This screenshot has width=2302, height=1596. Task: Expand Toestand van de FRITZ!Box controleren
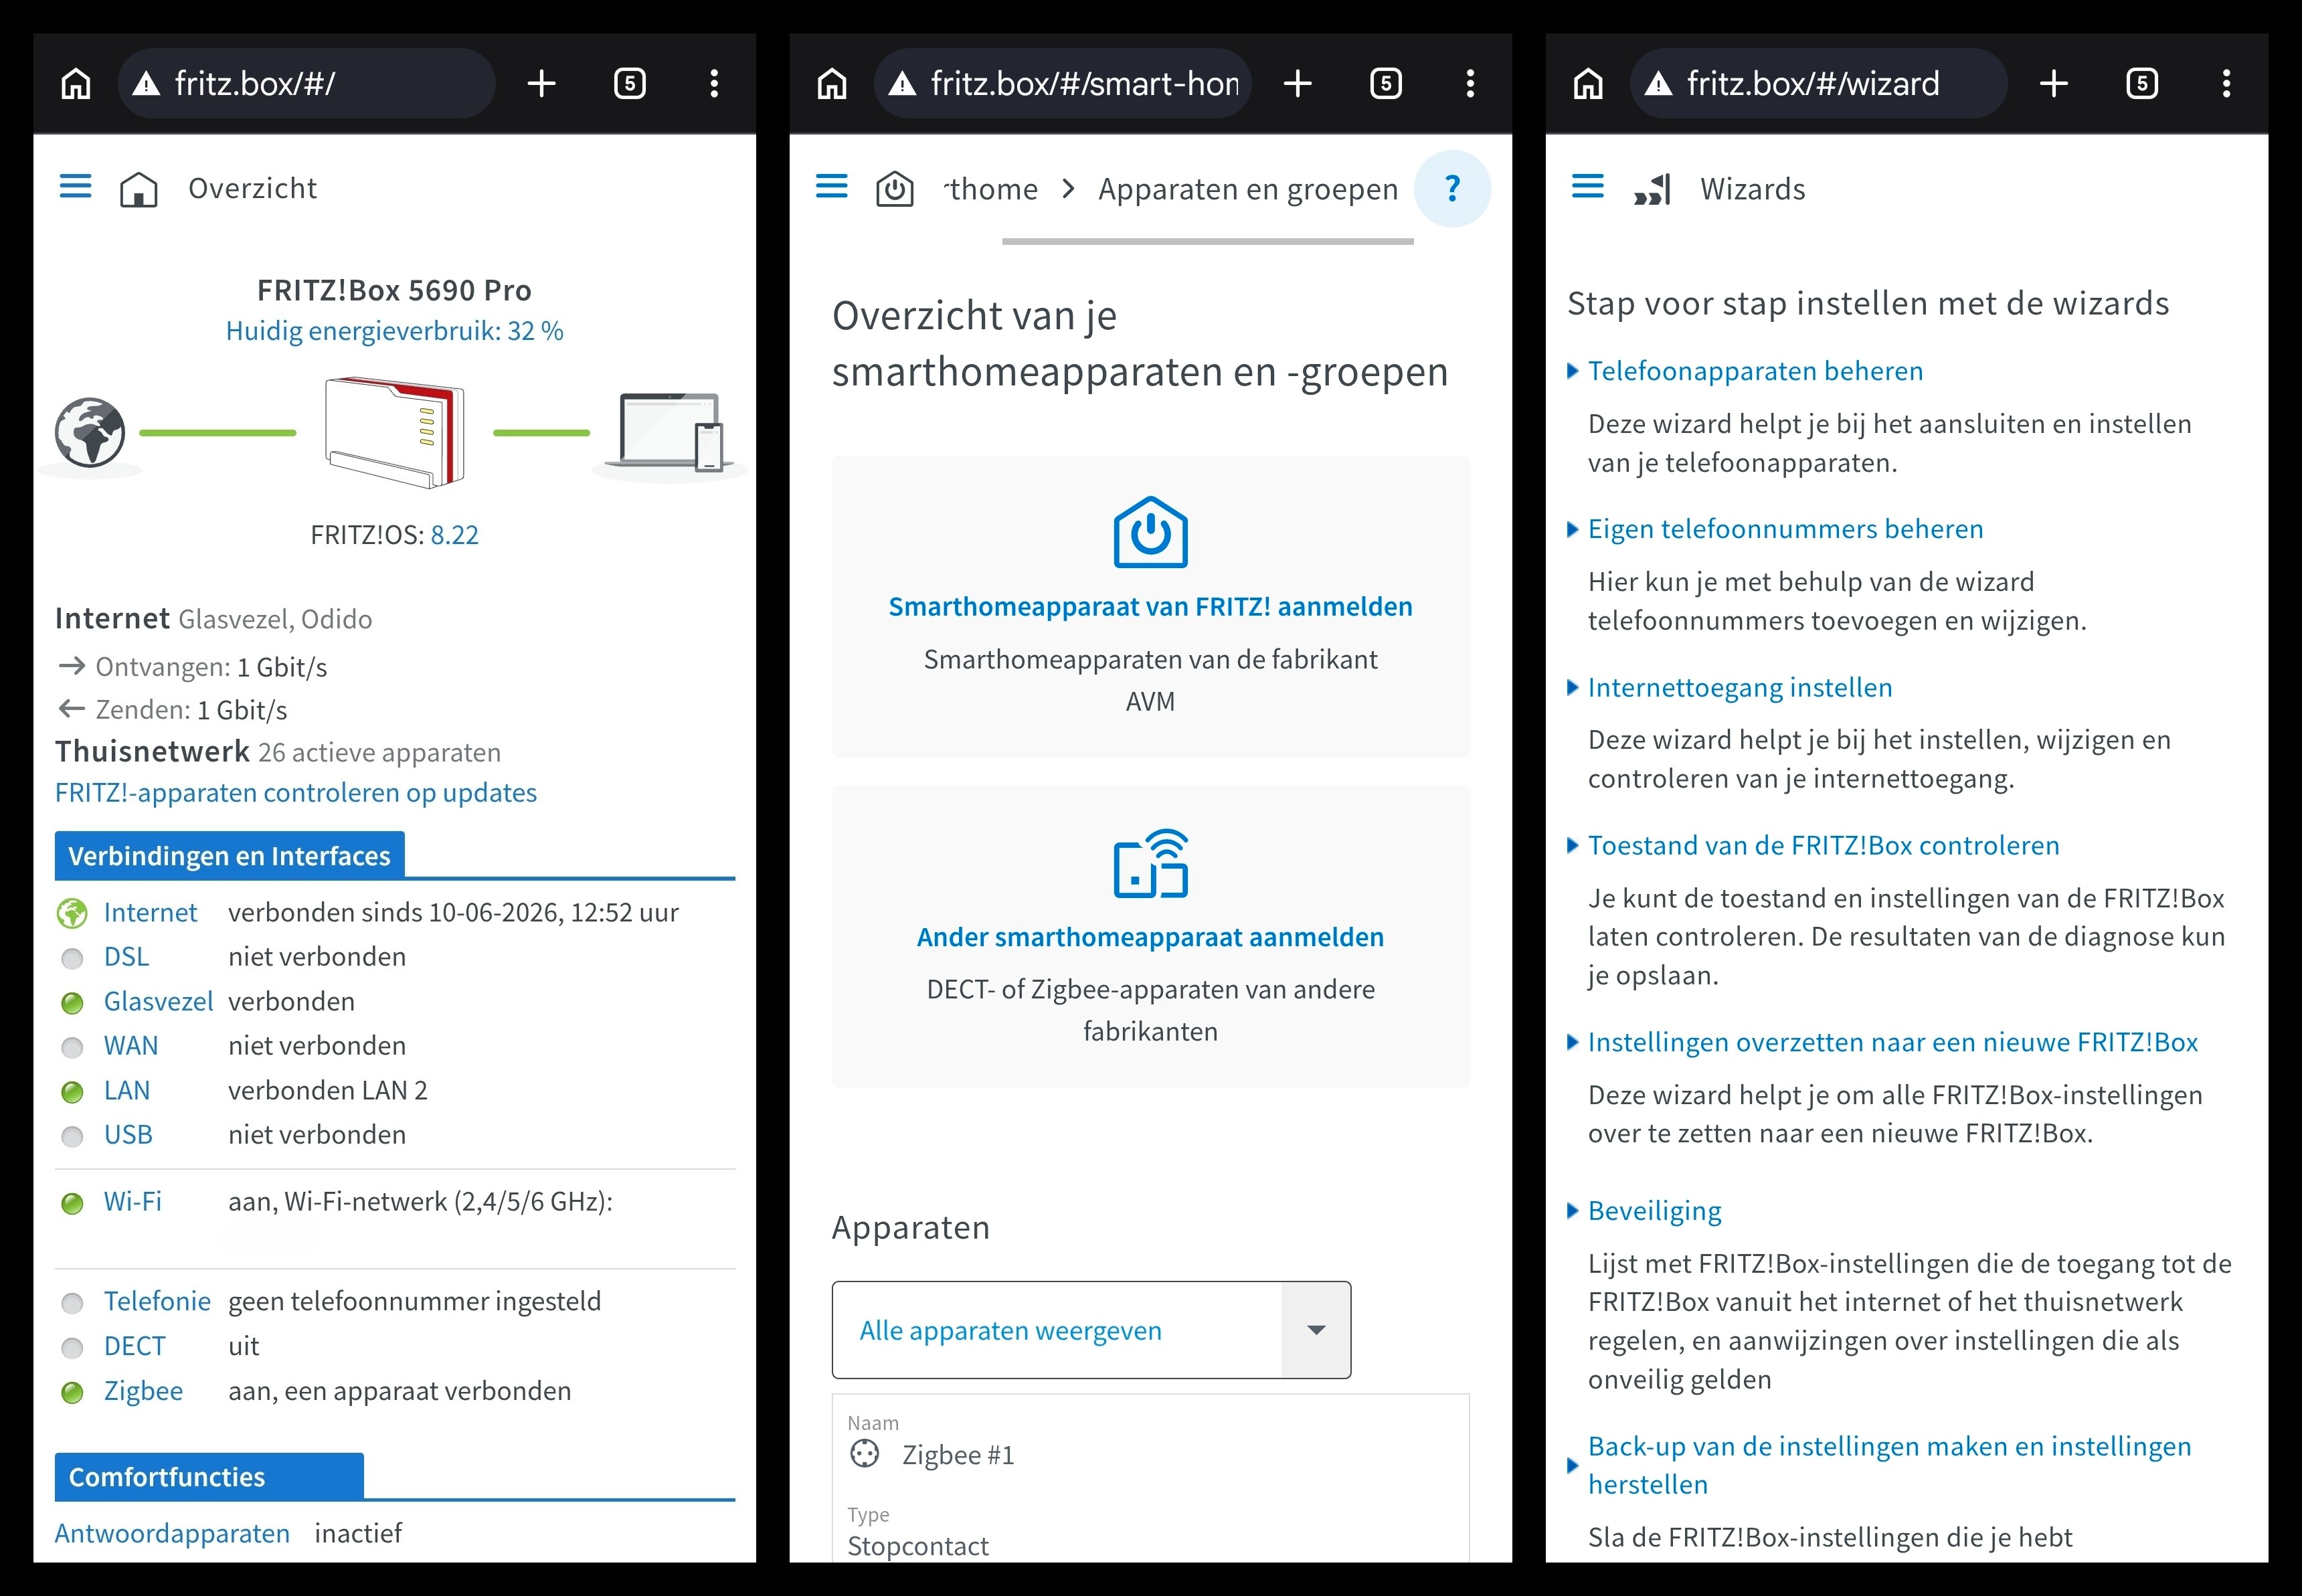point(1812,846)
